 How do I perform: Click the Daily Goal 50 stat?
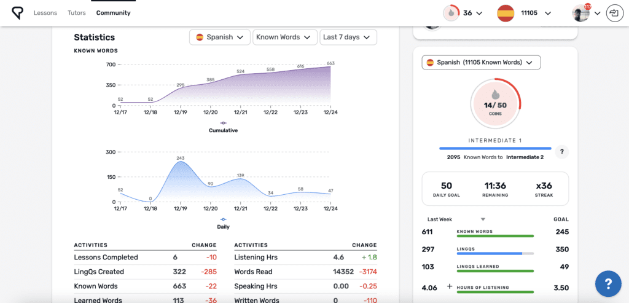click(447, 189)
